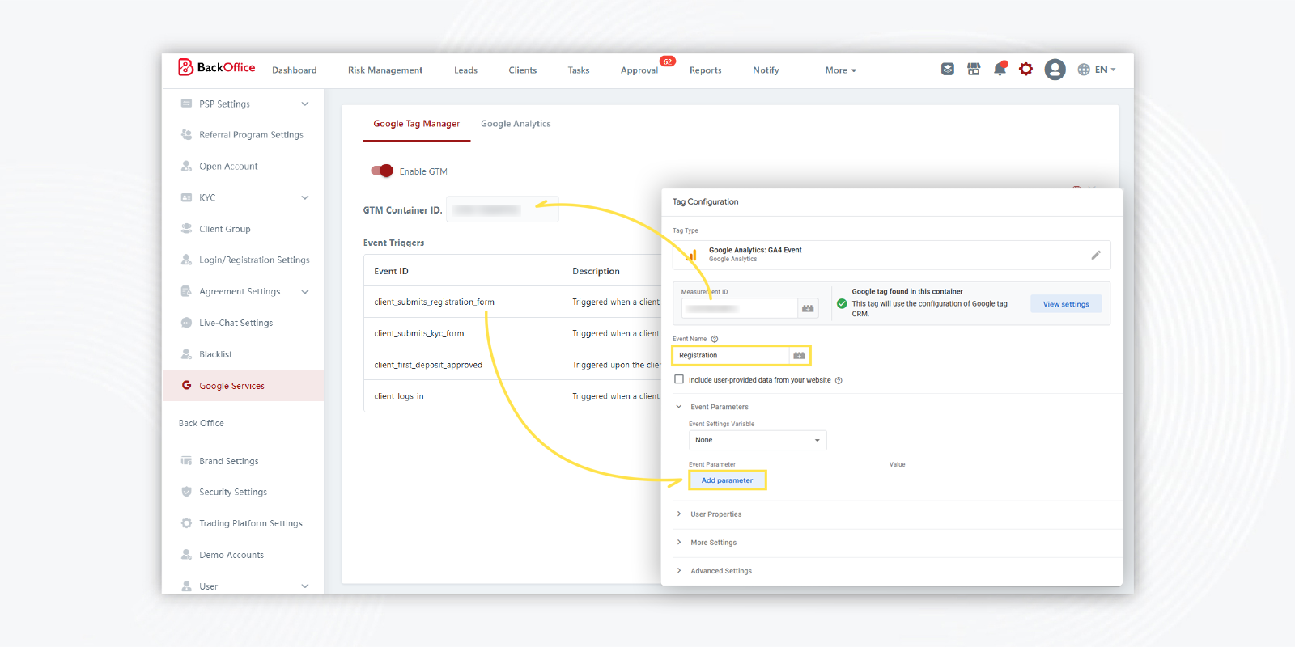Open Clients in top navigation
The width and height of the screenshot is (1295, 647).
(x=523, y=70)
